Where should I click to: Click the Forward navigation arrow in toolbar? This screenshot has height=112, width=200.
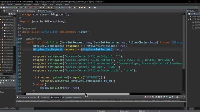89,7
